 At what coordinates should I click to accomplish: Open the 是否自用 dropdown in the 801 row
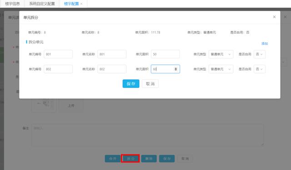[x=260, y=54]
